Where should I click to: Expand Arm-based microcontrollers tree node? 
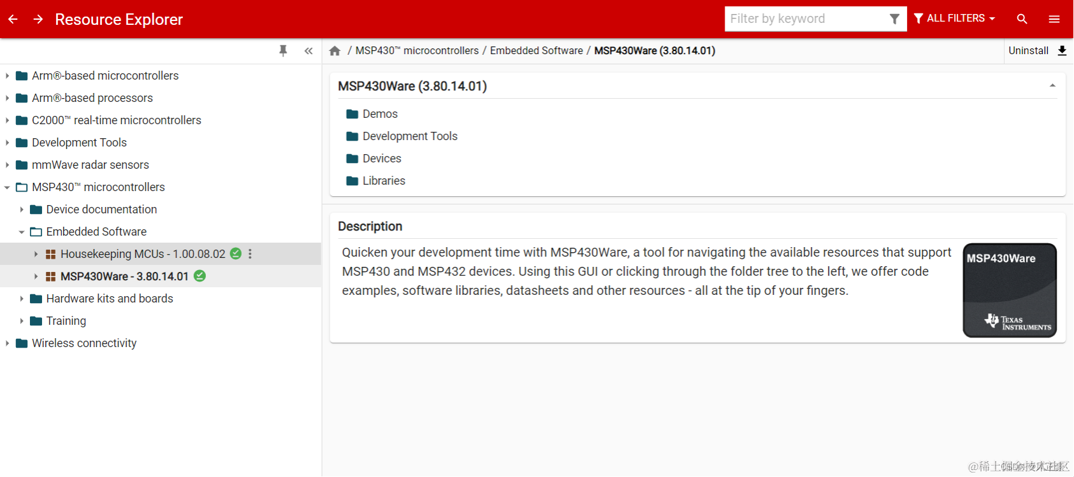[7, 76]
